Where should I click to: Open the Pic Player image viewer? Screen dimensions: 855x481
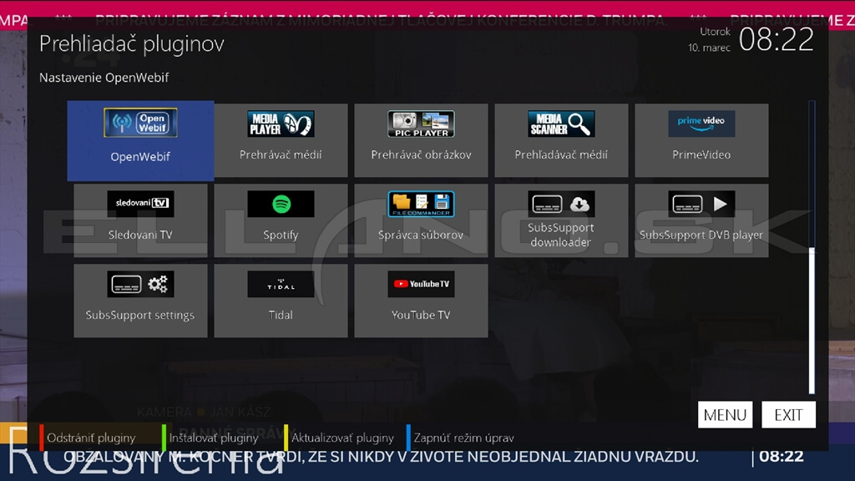[x=421, y=140]
